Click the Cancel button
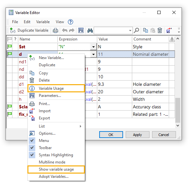The image size is (189, 185). click(164, 135)
